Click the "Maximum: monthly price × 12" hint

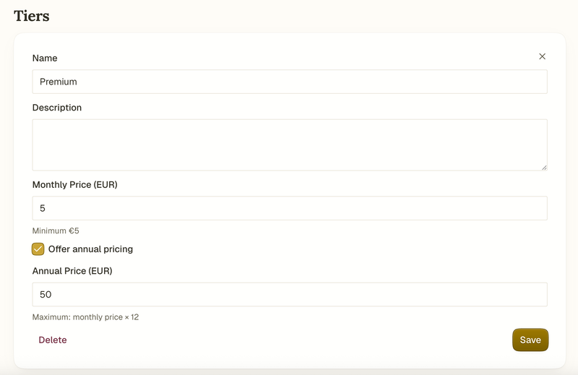click(x=85, y=317)
